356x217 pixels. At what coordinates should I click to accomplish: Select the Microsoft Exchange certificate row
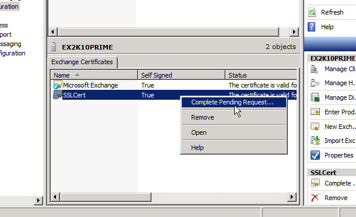(x=174, y=85)
